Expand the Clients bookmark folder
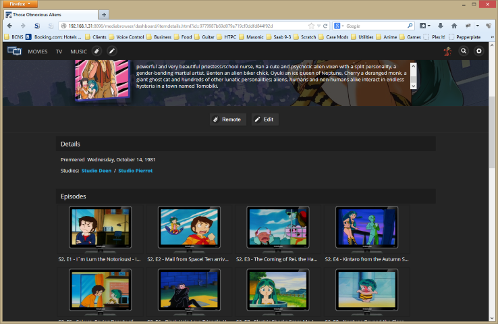The height and width of the screenshot is (324, 498). (96, 37)
